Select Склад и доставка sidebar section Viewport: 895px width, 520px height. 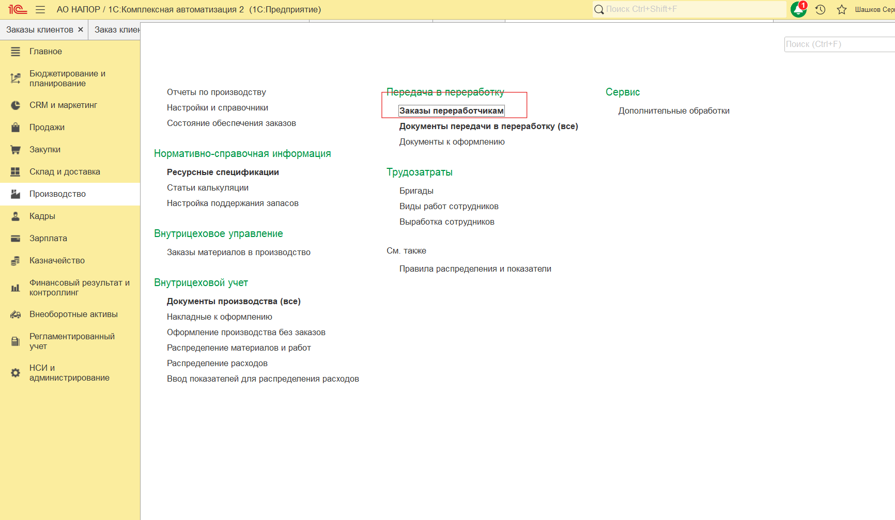click(65, 171)
